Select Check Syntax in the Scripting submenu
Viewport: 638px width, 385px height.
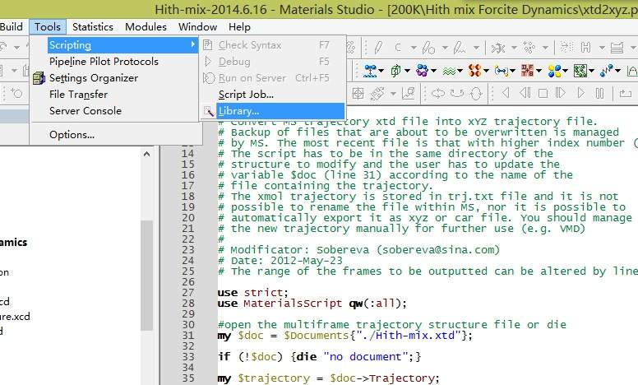[x=273, y=45]
